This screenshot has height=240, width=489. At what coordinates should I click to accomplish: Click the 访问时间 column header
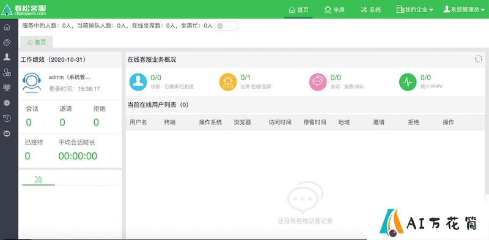click(280, 122)
